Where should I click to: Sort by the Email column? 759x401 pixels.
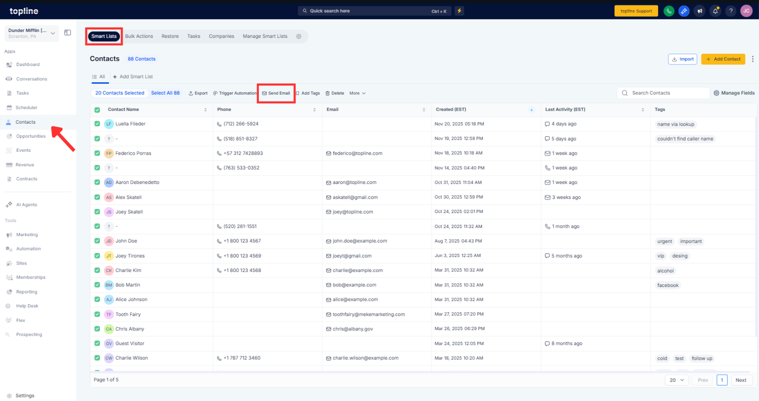coord(424,110)
